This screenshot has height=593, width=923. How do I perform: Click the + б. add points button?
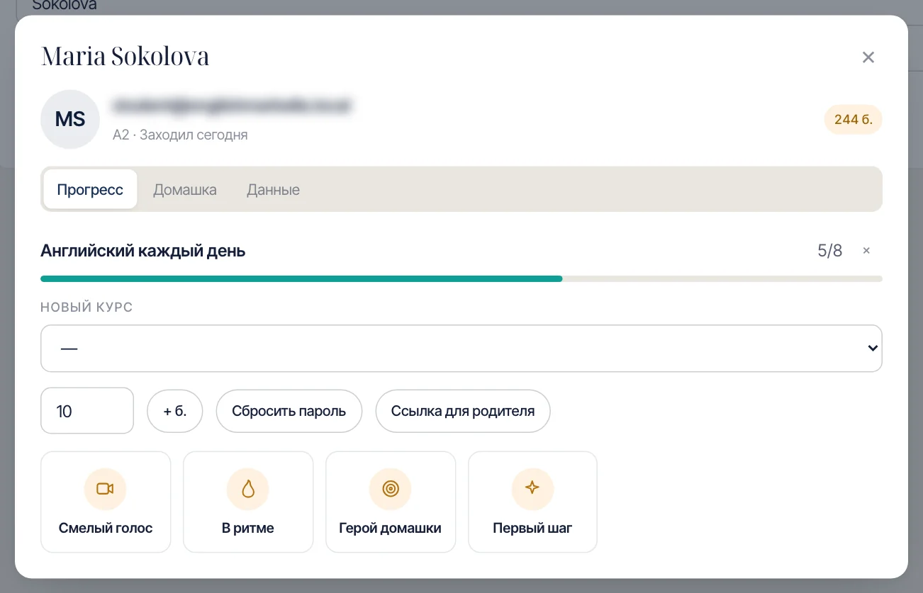[x=175, y=411]
